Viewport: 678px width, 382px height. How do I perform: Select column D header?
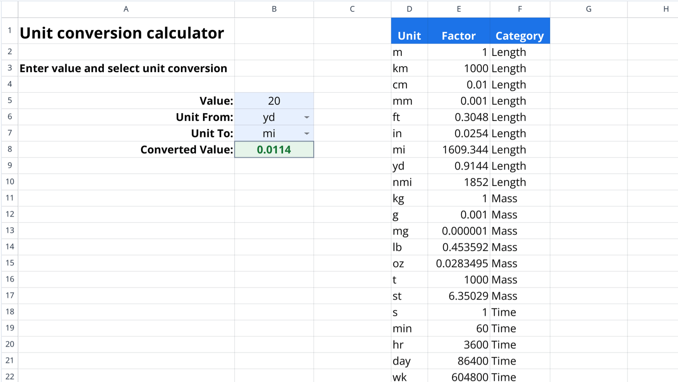tap(409, 9)
